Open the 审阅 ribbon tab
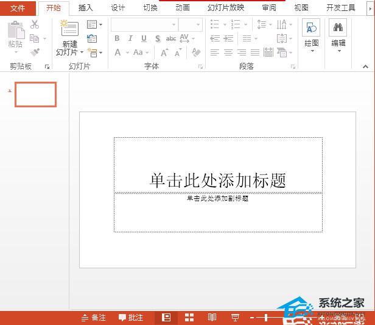 click(x=269, y=8)
